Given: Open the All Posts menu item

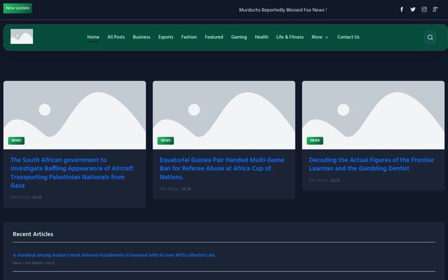Looking at the screenshot, I should 116,37.
